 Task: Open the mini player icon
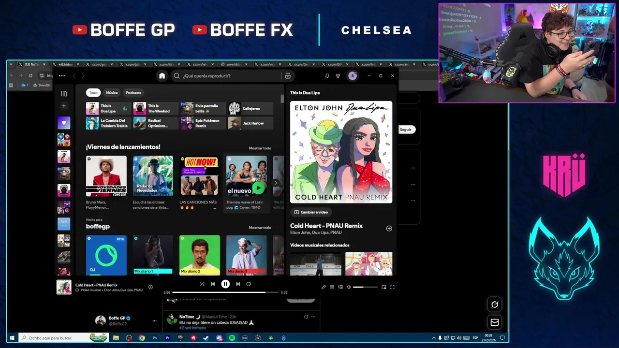click(384, 287)
